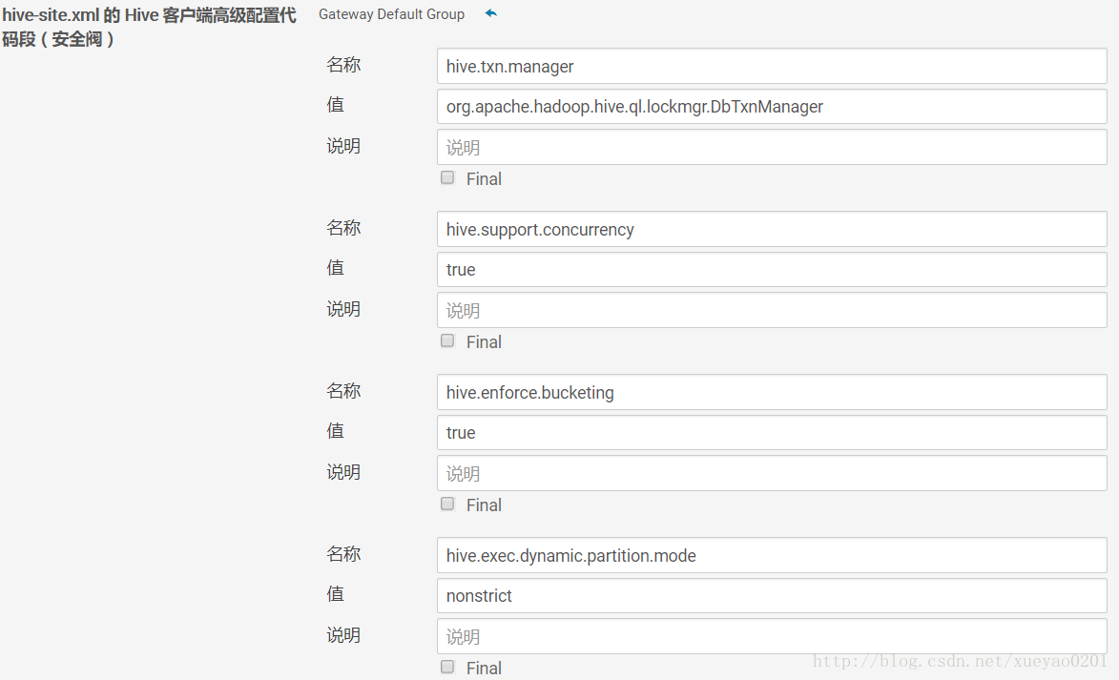Focus description field under hive.support.concurrency
The image size is (1119, 680).
771,311
